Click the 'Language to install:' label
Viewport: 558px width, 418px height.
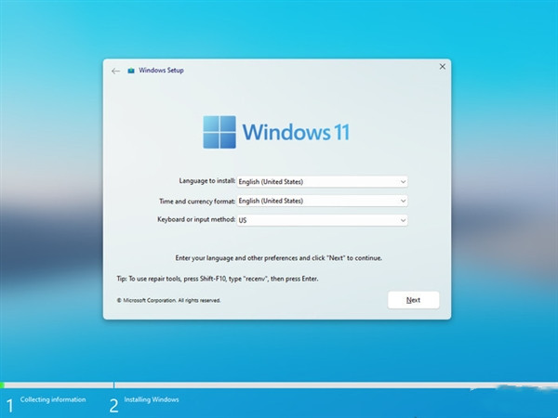pos(207,181)
